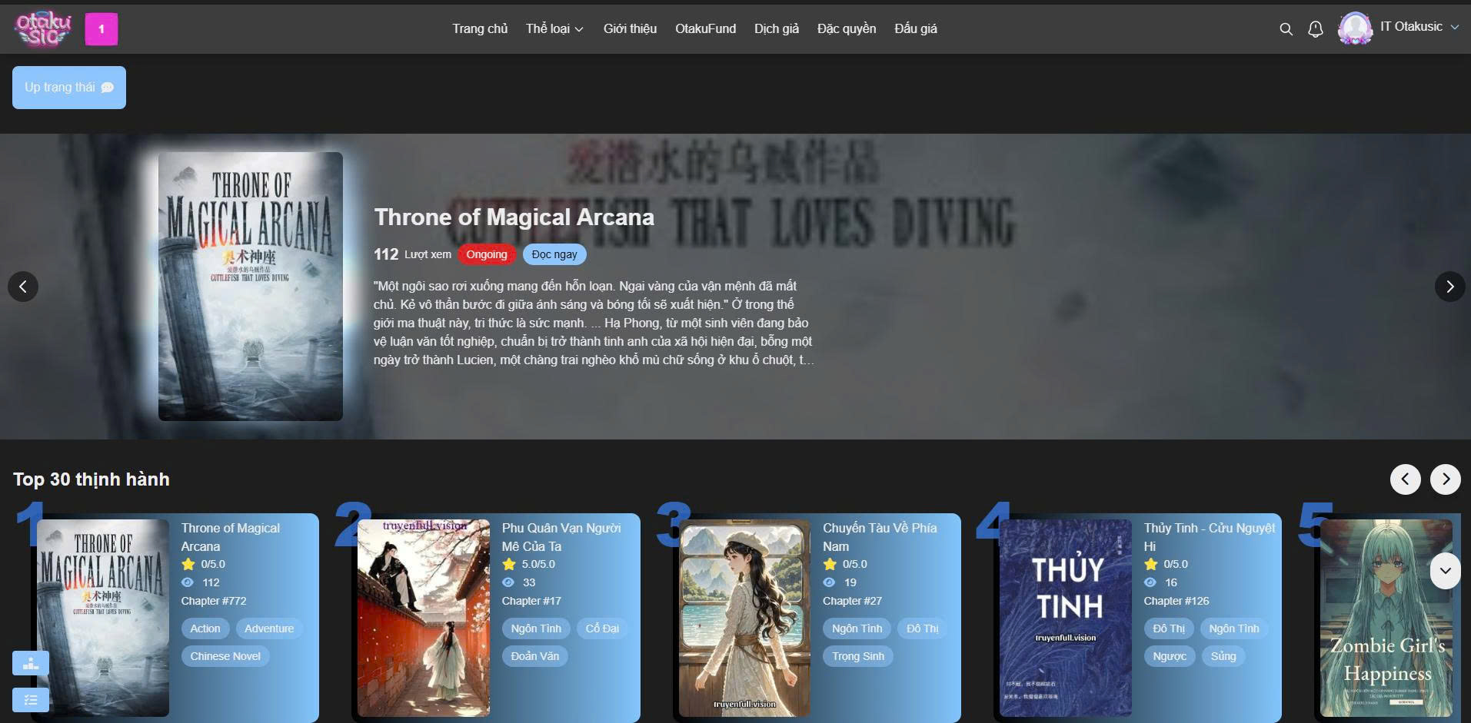
Task: Open the Thủy Tinh book cover thumbnail
Action: 1065,618
